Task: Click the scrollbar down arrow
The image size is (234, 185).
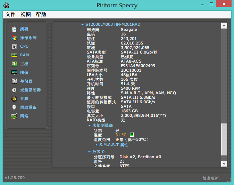Action: [224, 163]
